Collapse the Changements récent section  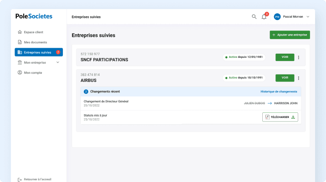pos(105,91)
